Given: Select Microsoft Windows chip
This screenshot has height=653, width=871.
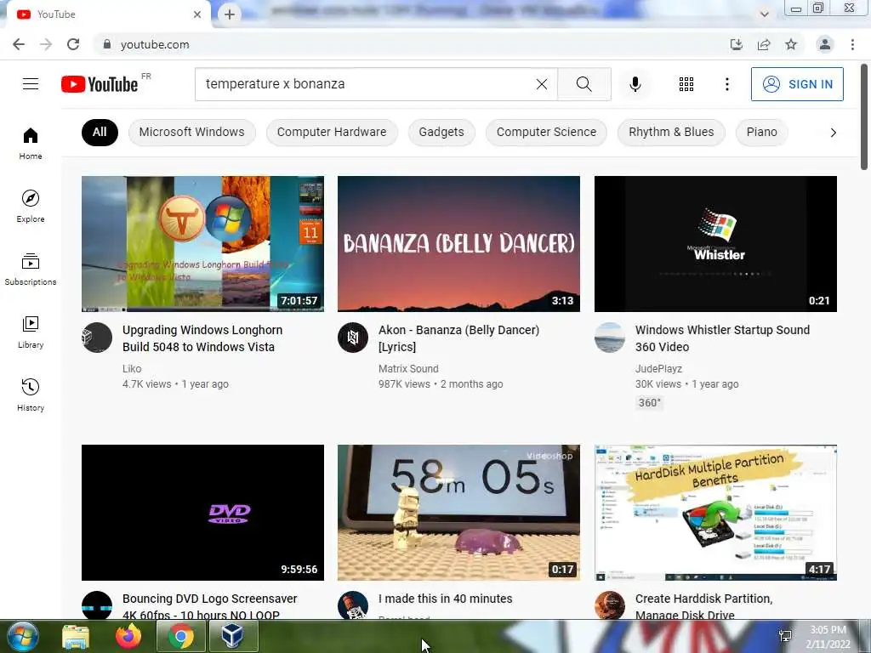Looking at the screenshot, I should coord(191,132).
